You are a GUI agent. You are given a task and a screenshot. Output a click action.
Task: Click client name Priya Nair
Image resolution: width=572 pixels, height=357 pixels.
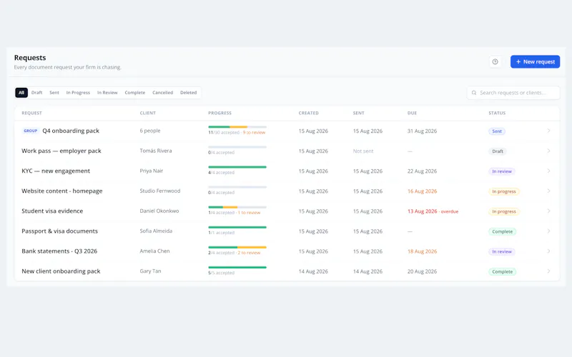(x=152, y=171)
